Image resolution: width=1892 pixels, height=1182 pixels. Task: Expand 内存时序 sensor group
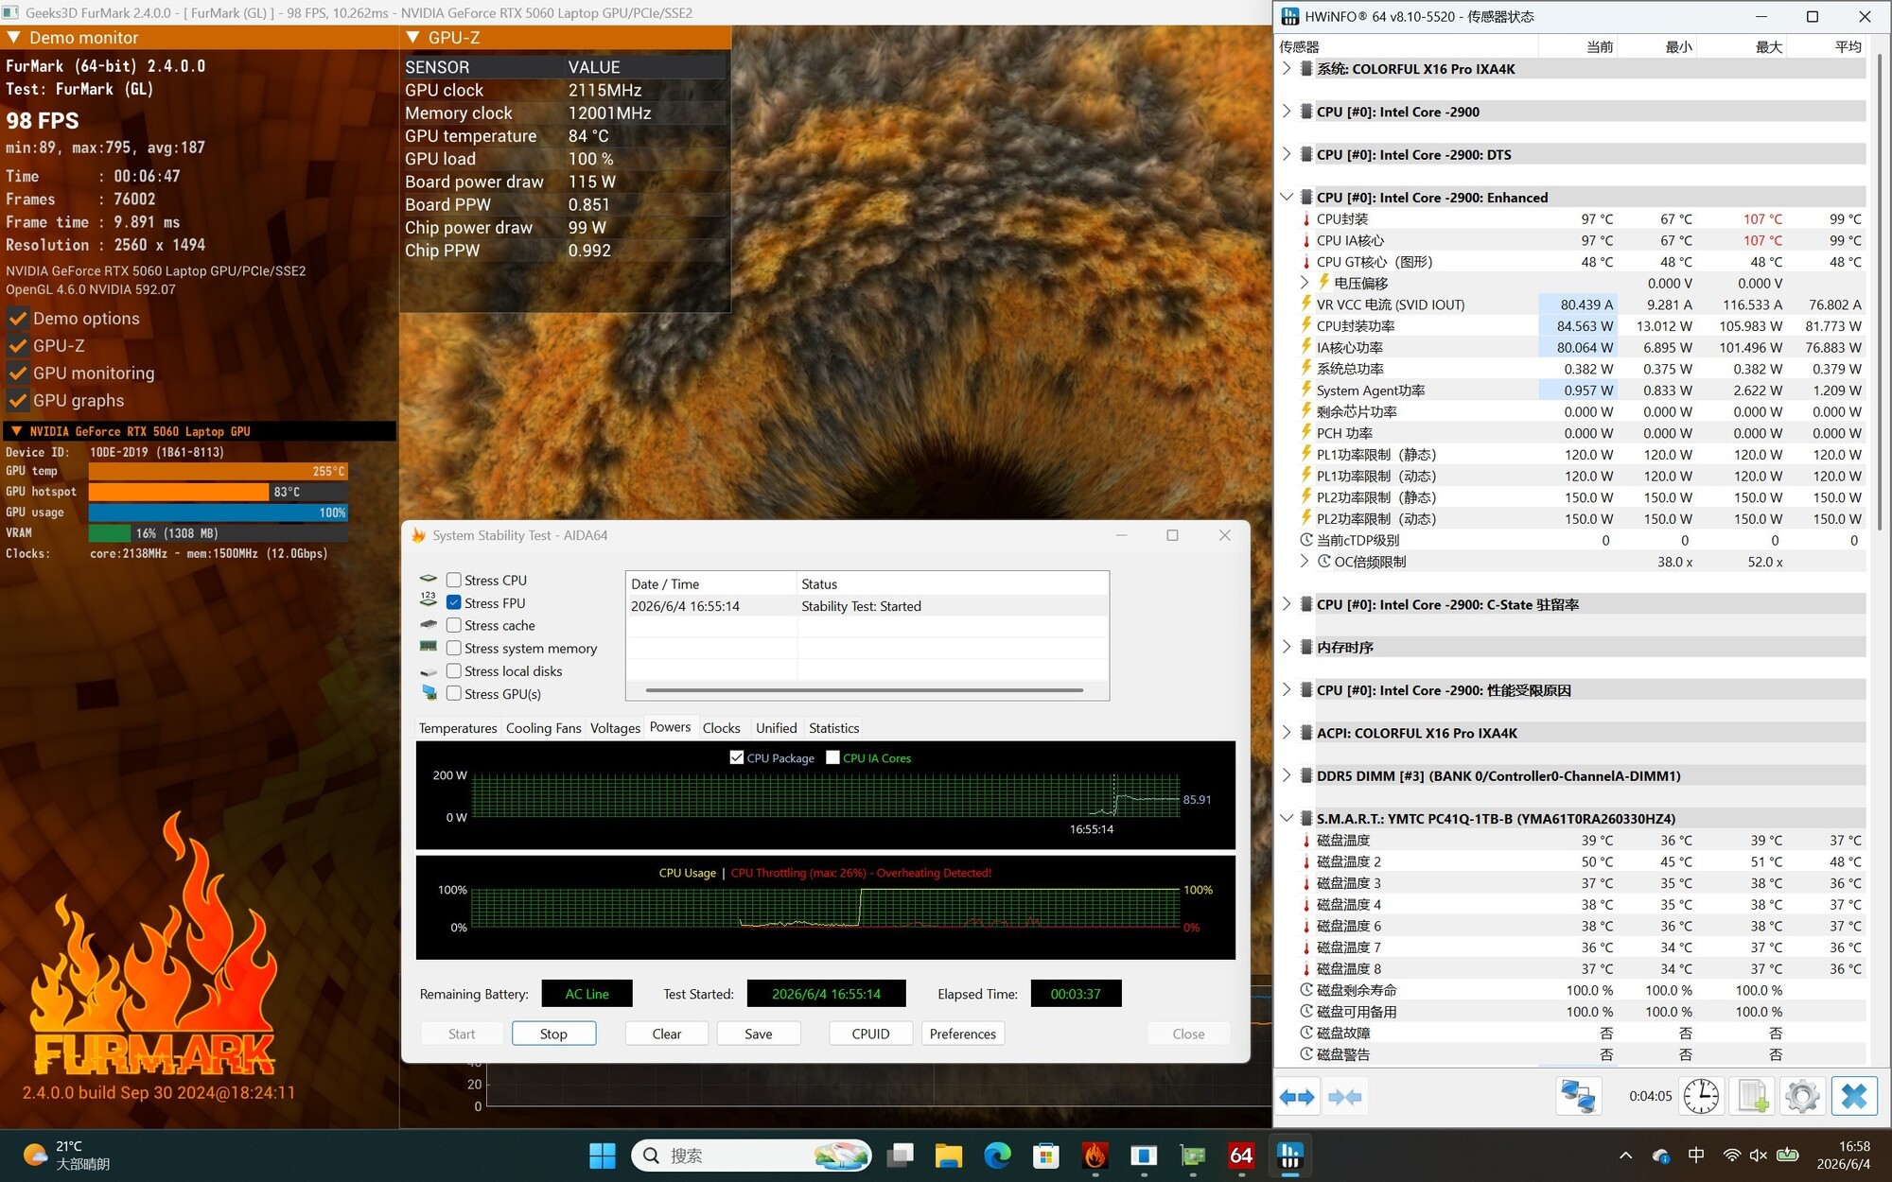[1287, 647]
